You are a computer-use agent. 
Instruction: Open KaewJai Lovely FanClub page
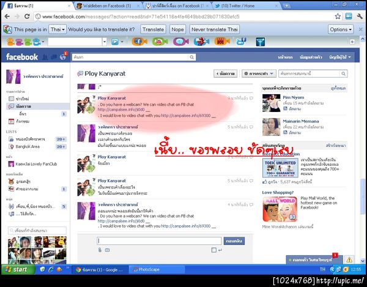point(36,164)
